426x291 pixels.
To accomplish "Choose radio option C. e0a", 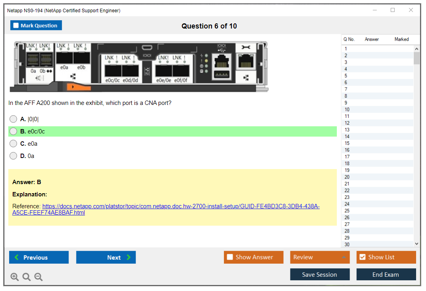I will coord(13,144).
